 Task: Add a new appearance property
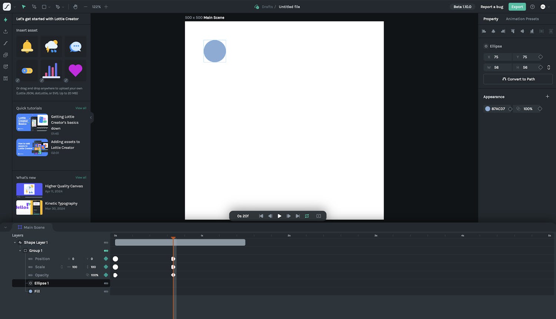point(547,96)
